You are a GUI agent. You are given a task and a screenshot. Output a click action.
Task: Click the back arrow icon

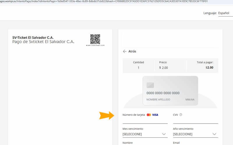coord(125,51)
